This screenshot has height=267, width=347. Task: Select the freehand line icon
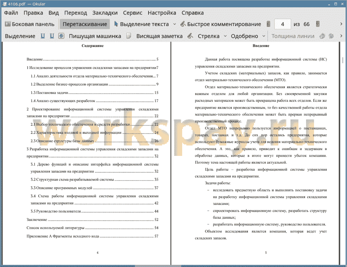[190, 36]
